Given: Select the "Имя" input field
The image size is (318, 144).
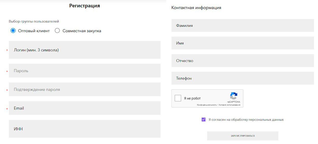Looking at the screenshot, I should (x=242, y=43).
